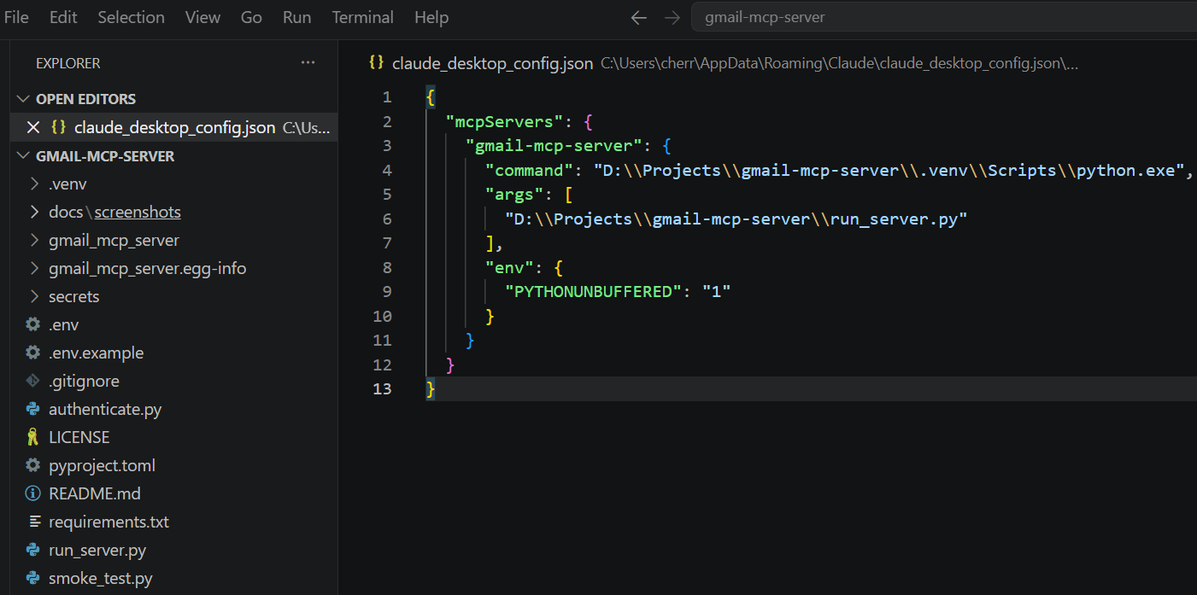The image size is (1197, 595).
Task: Click claude_desktop_config.json in editor breadcrumb
Action: pyautogui.click(x=492, y=63)
